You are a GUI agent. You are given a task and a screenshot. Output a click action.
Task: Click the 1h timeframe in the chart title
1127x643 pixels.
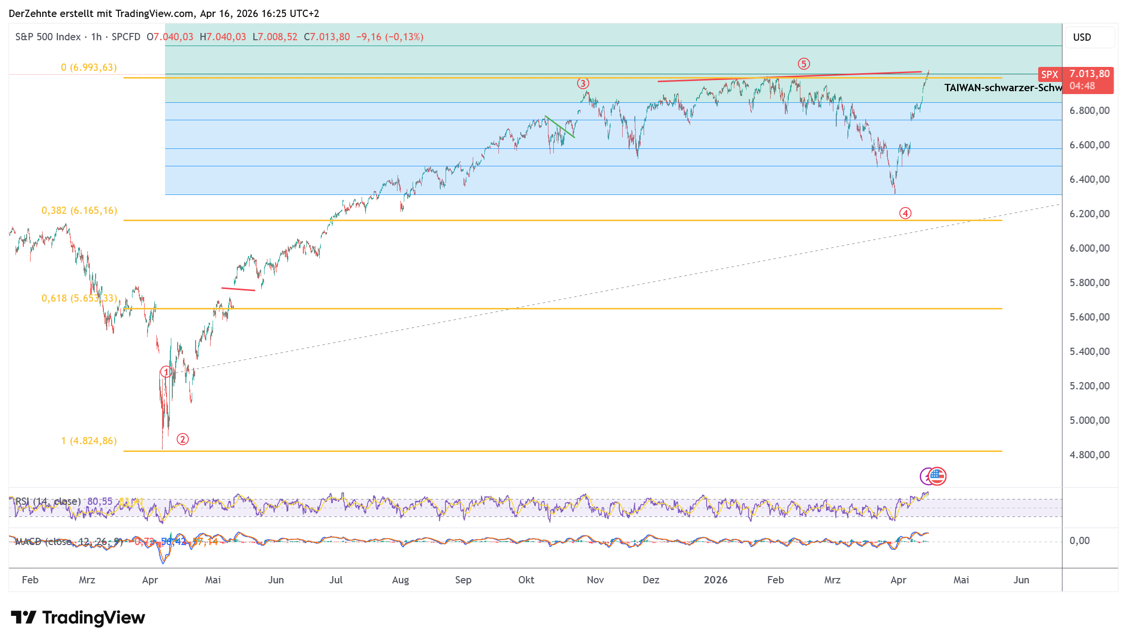point(96,37)
